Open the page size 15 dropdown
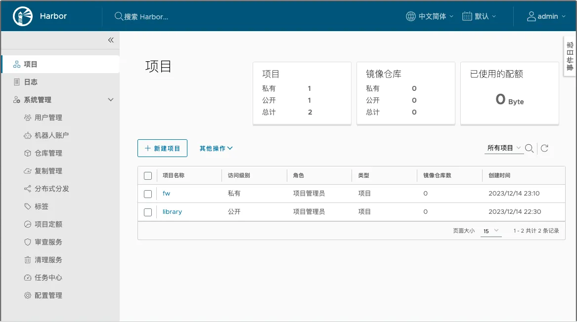This screenshot has height=322, width=577. [x=491, y=231]
